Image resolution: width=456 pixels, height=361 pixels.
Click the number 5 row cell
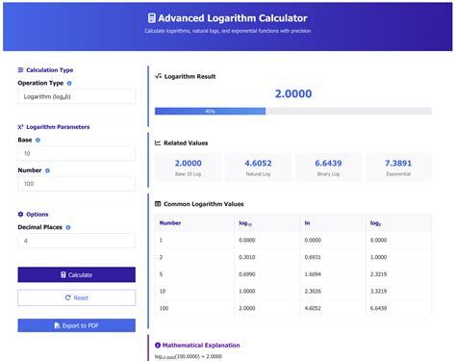194,274
